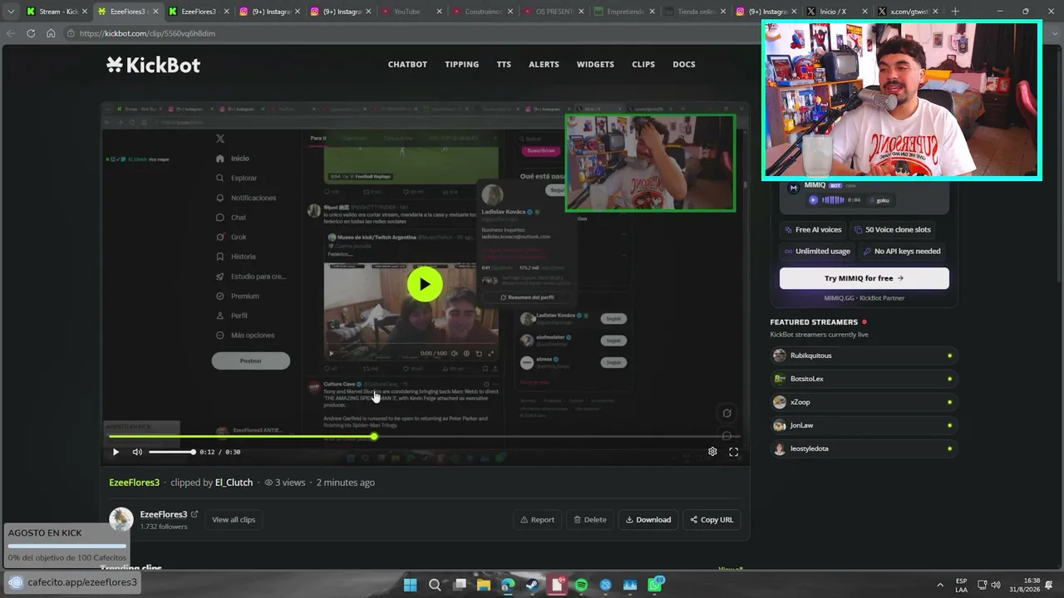
Task: Open the ALERTS page
Action: click(544, 65)
